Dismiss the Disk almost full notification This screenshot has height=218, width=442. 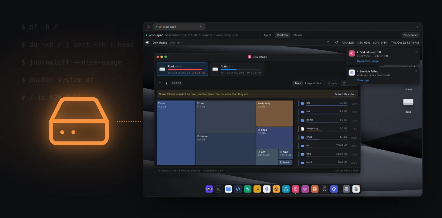coord(416,52)
